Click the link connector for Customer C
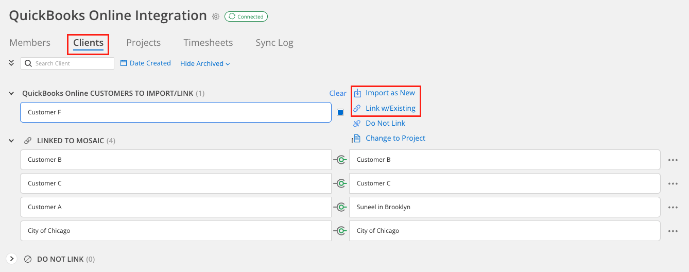689x272 pixels. click(x=340, y=183)
